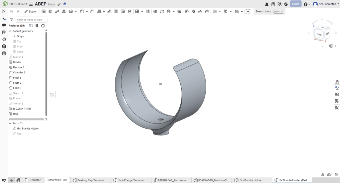Open regeneration time stopwatch icon
Screen dimensions: 340x183
(x=43, y=26)
